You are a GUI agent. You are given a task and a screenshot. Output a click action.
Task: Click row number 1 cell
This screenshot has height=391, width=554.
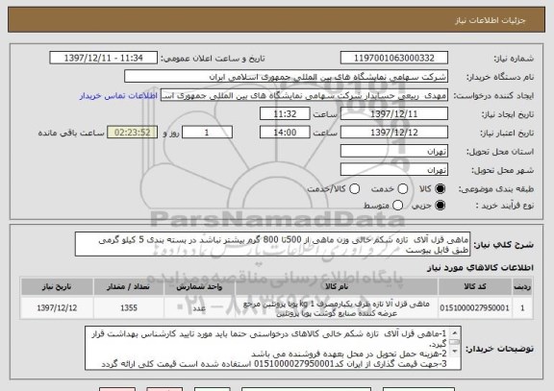coord(522,308)
